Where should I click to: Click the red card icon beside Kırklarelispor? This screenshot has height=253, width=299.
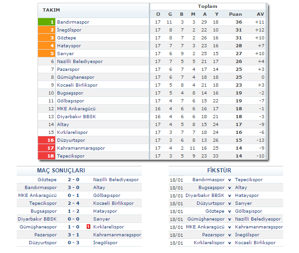tap(88, 227)
